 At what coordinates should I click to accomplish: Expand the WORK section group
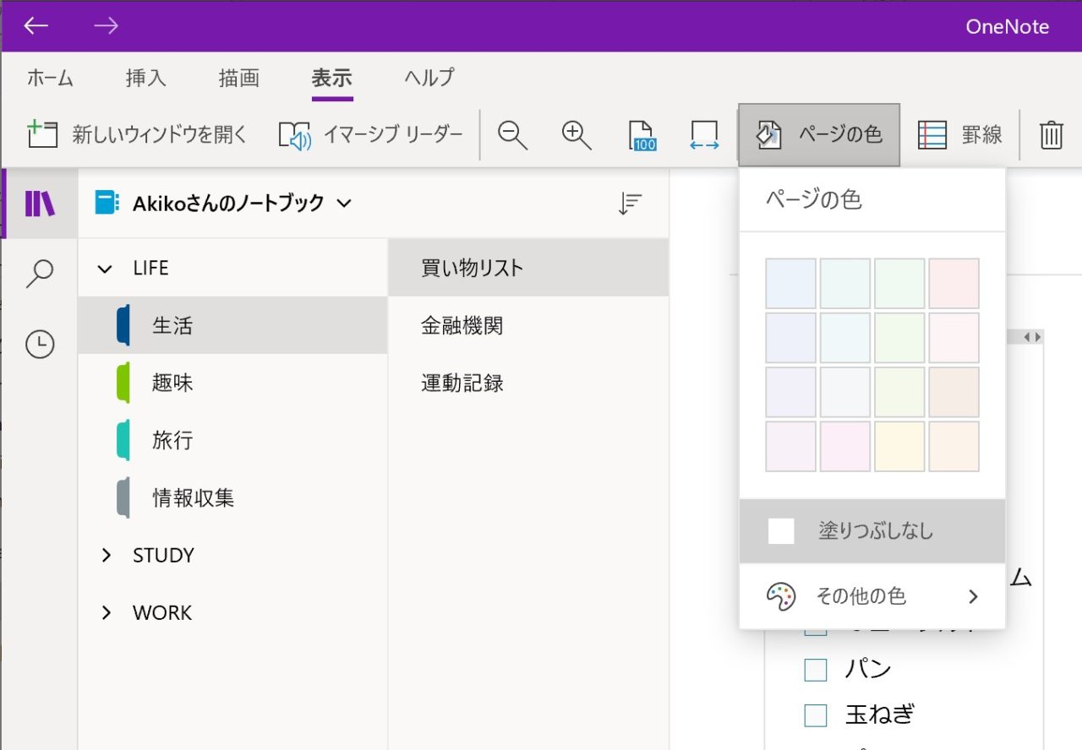[107, 612]
